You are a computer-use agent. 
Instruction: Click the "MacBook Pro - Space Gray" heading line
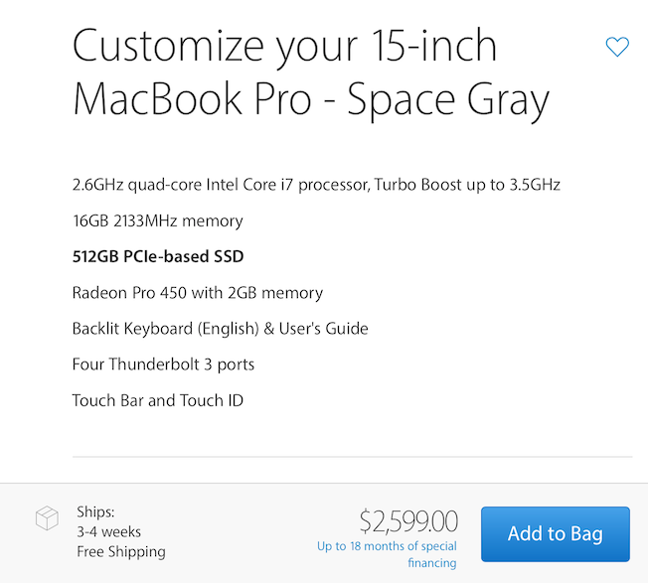click(311, 99)
